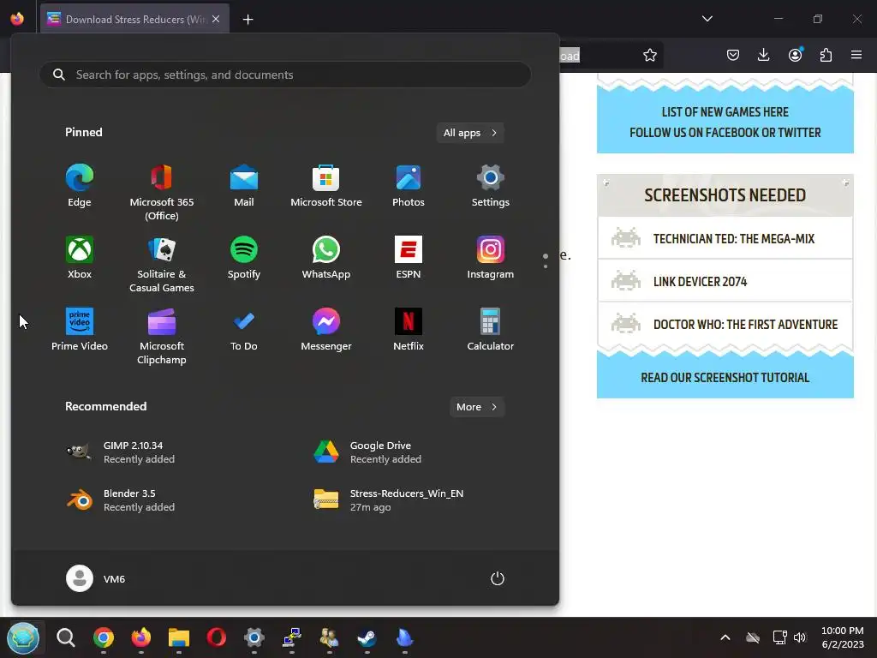The width and height of the screenshot is (877, 658).
Task: Open Solitaire & Casual Games
Action: tap(162, 264)
